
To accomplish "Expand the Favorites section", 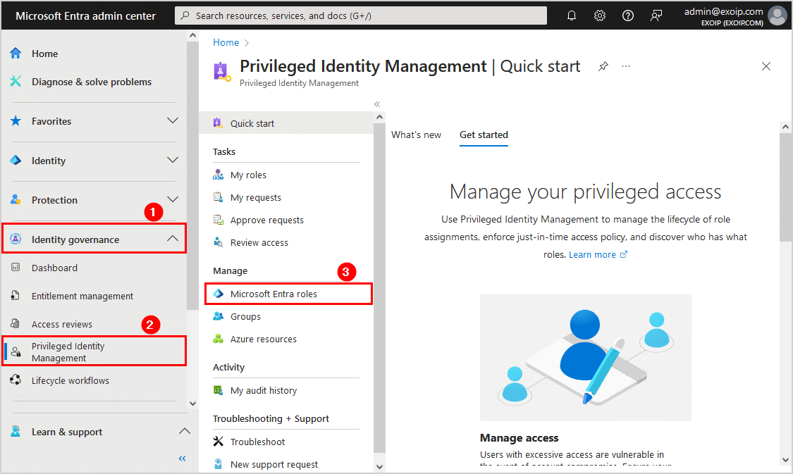I will click(x=172, y=121).
